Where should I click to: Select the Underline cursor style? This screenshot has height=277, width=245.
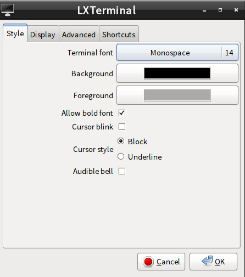click(121, 156)
